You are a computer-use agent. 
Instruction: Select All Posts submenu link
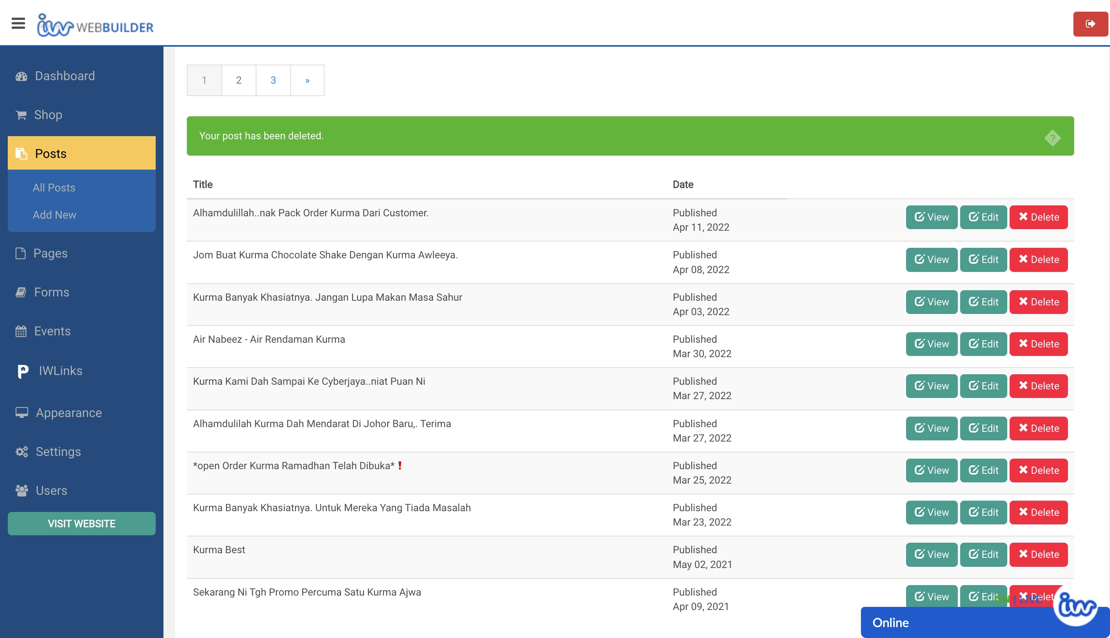[x=54, y=188]
